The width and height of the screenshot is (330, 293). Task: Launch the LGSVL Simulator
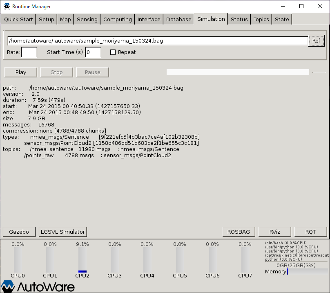click(63, 232)
